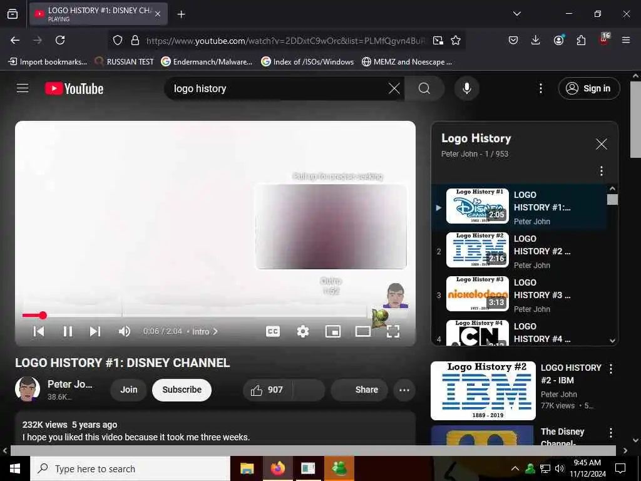
Task: Subscribe to Peter John
Action: 182,390
